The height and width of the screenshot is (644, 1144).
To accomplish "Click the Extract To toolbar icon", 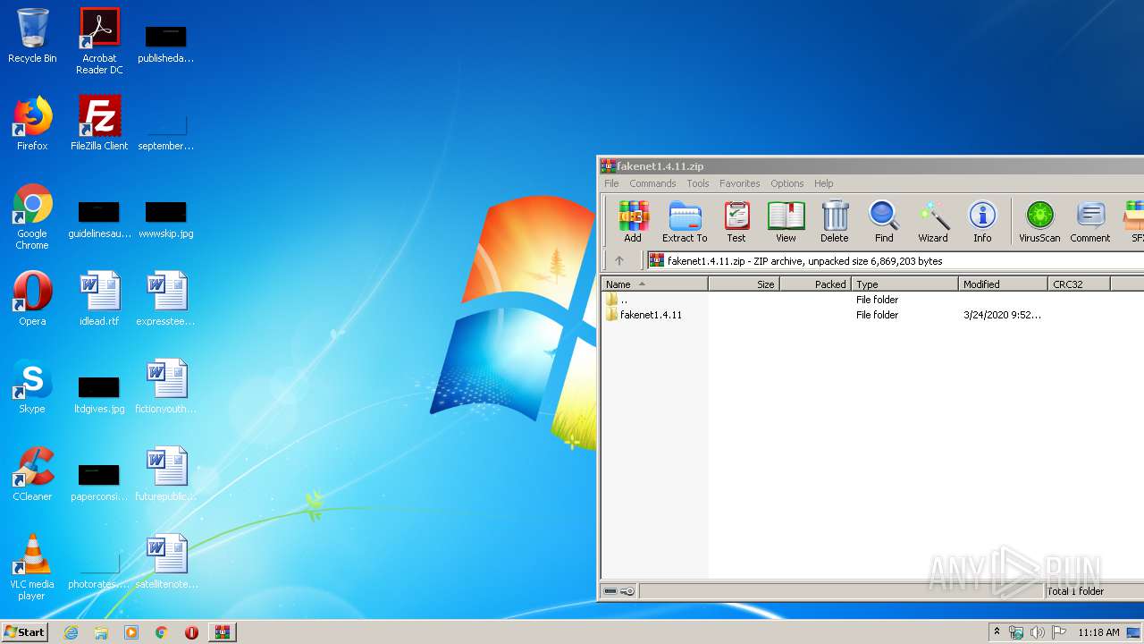I will (x=685, y=222).
